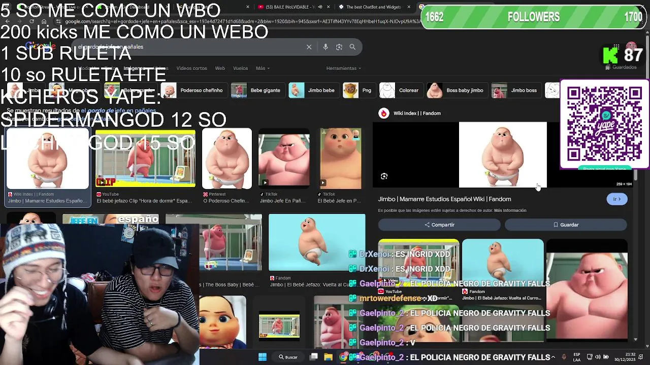
Task: Open Windows Start menu
Action: [263, 357]
